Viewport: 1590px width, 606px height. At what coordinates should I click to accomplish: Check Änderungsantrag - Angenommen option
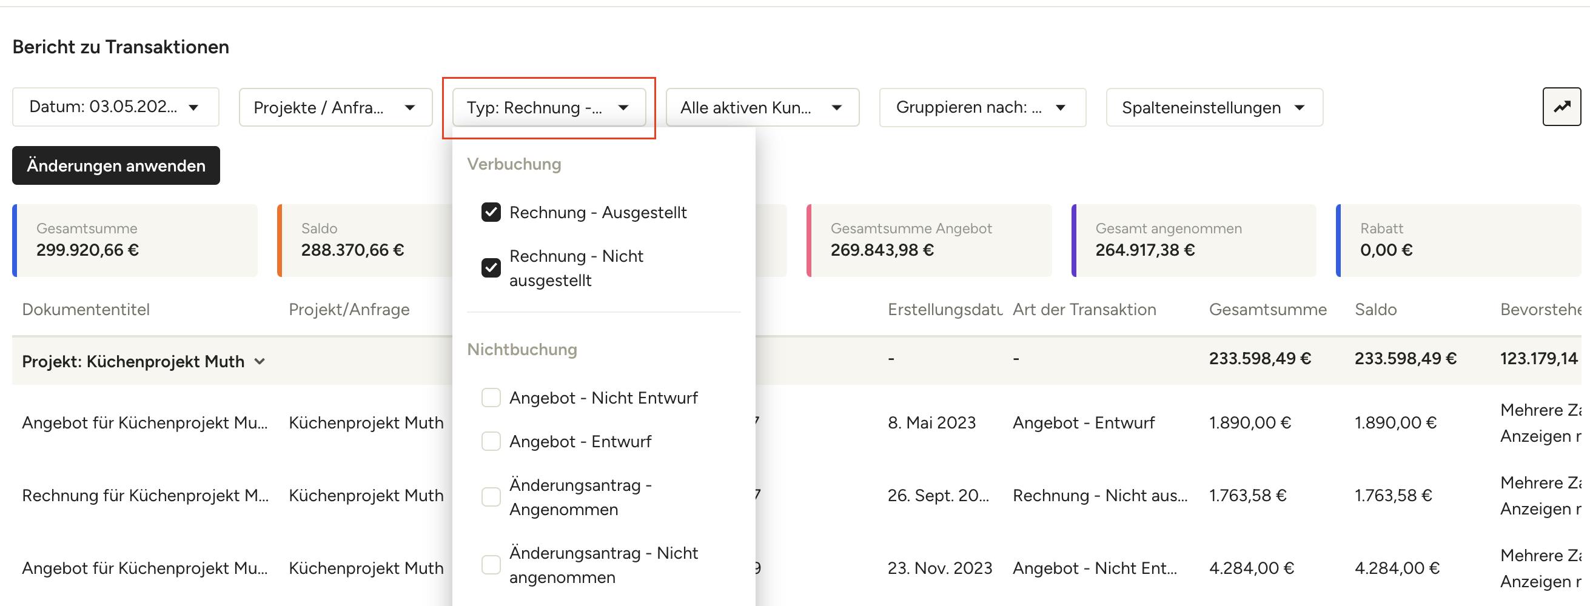(x=491, y=497)
